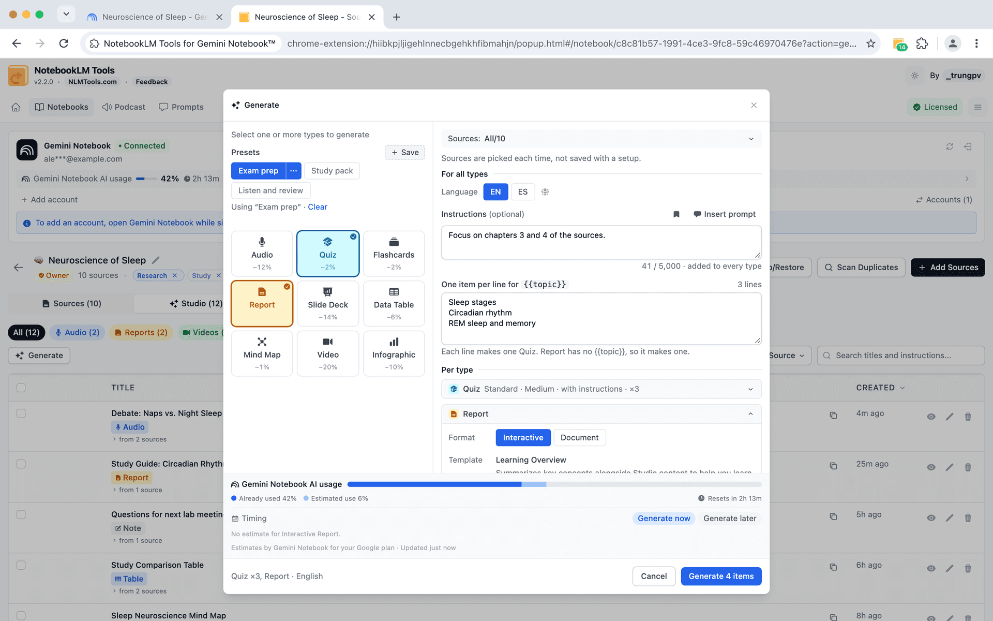Click the saved prompts bookmark icon
Screen dimensions: 993x621
[x=676, y=214]
